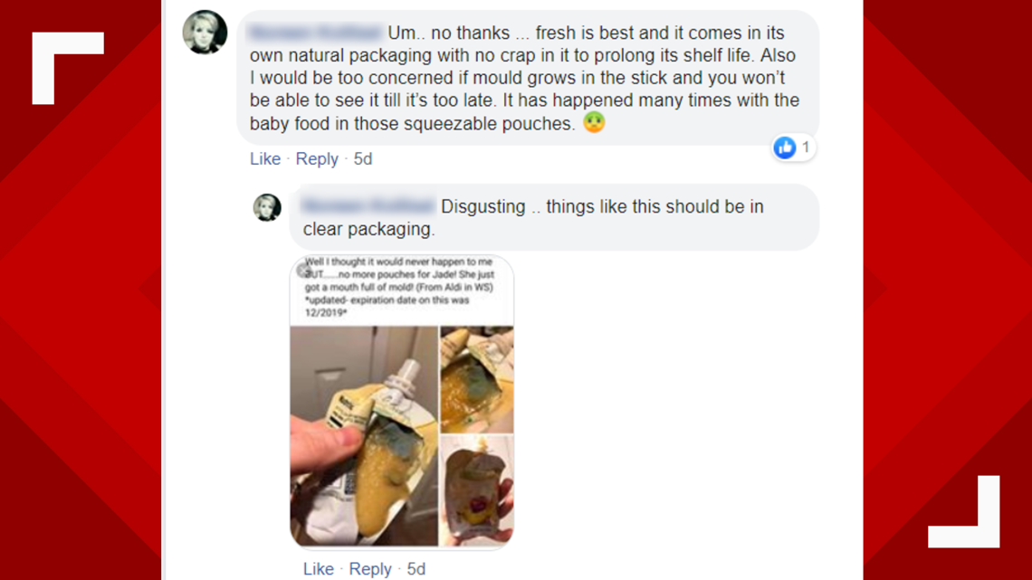This screenshot has height=580, width=1032.
Task: Click the white corner bracket graphic top-left
Action: [68, 68]
